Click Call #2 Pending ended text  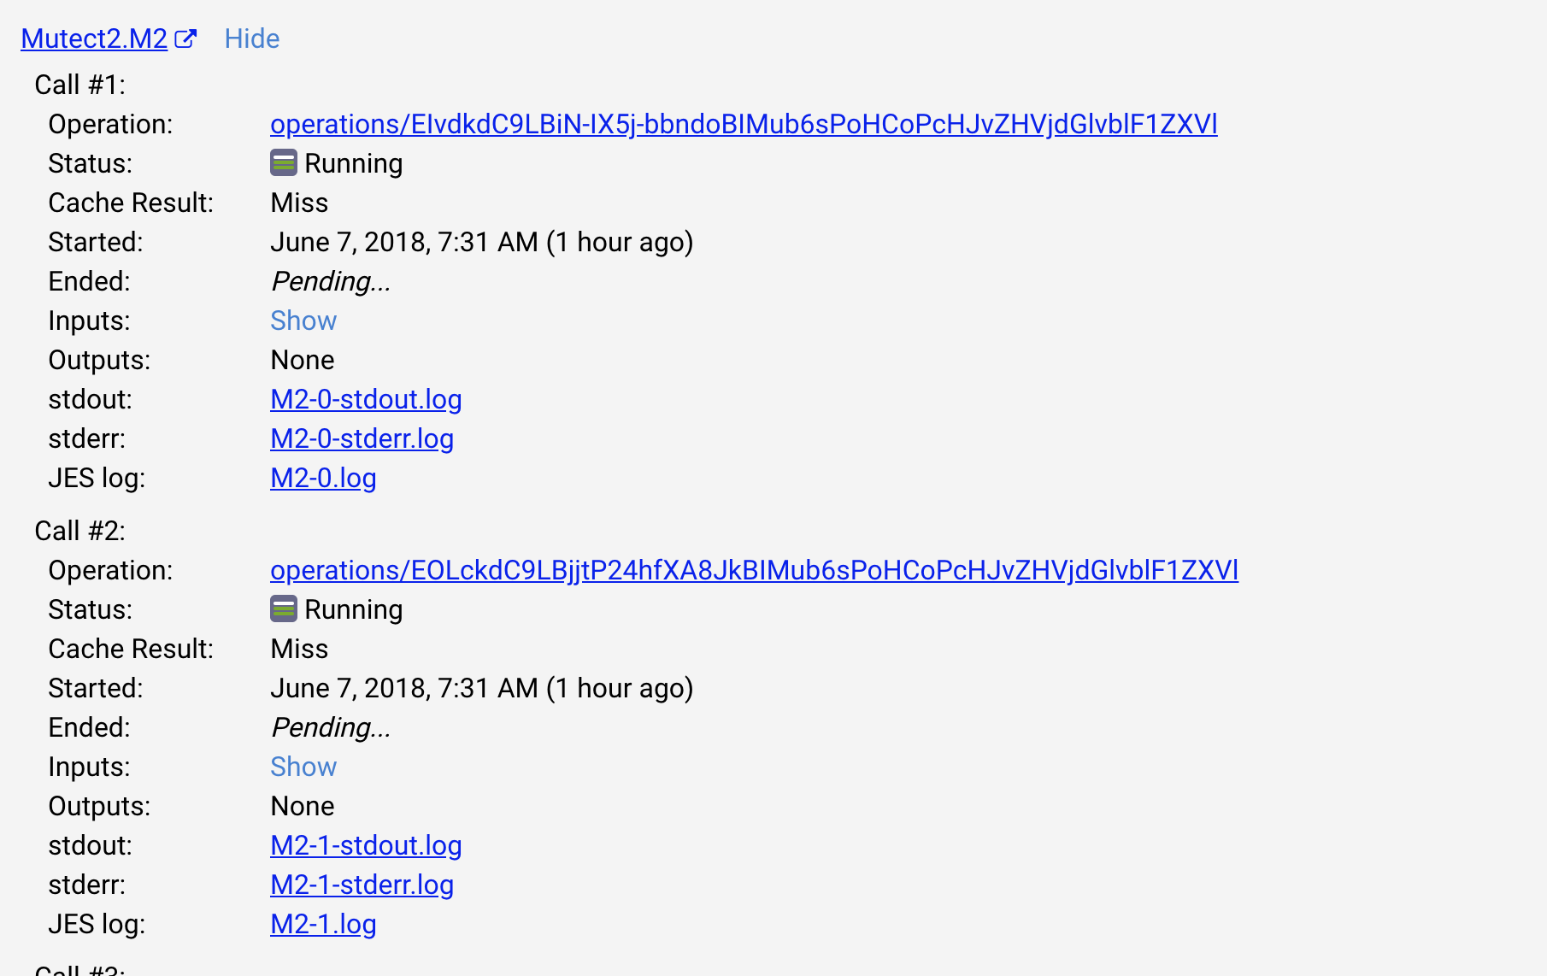tap(331, 727)
